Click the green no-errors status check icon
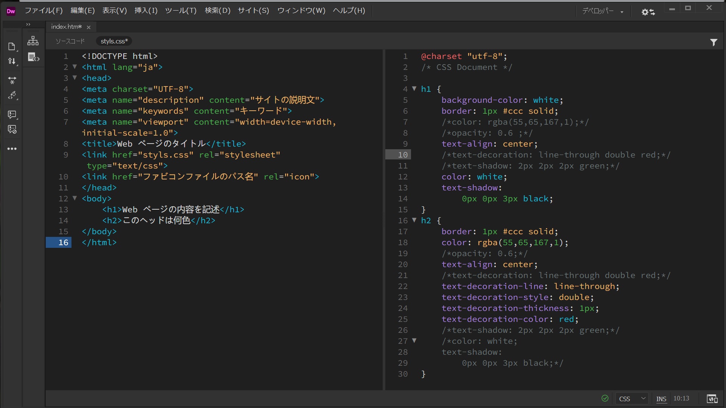Viewport: 726px width, 408px height. (x=605, y=398)
